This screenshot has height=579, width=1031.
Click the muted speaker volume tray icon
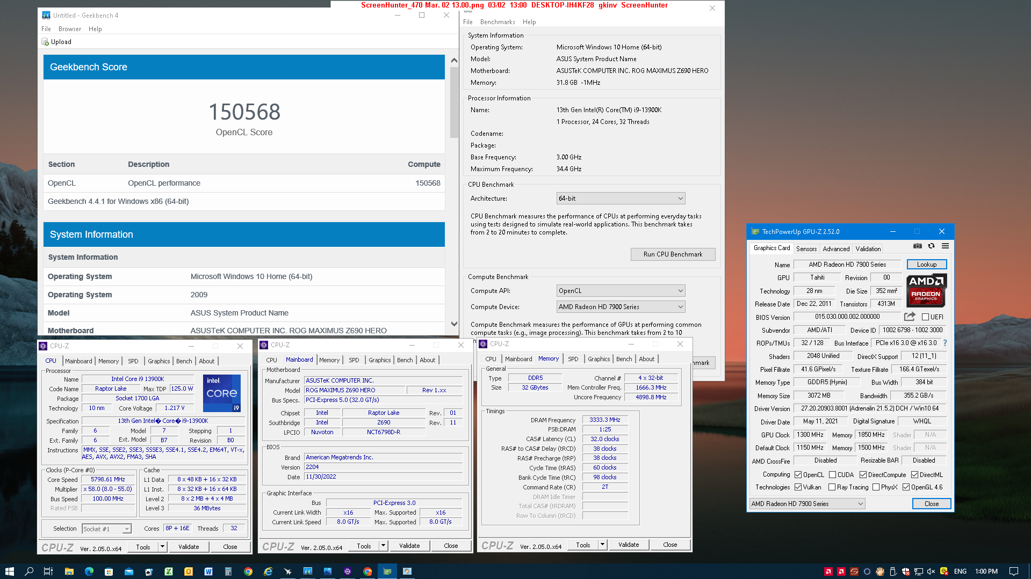click(931, 571)
